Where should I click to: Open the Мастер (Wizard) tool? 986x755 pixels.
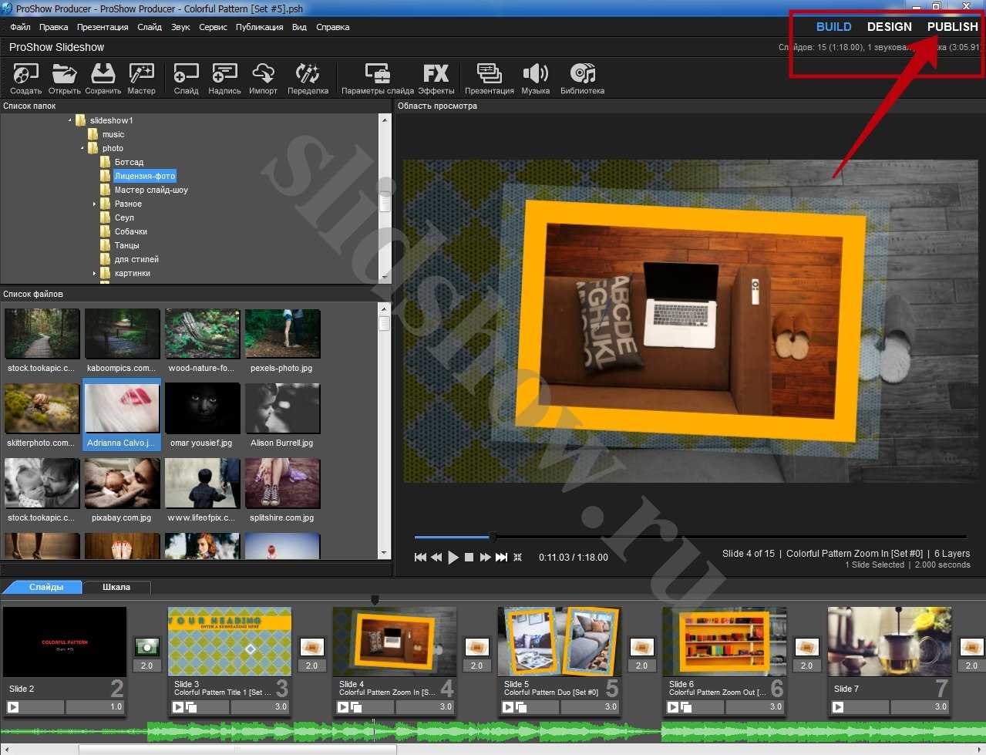tap(141, 75)
